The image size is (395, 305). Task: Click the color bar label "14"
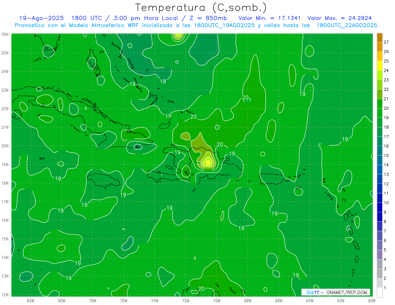(x=386, y=165)
